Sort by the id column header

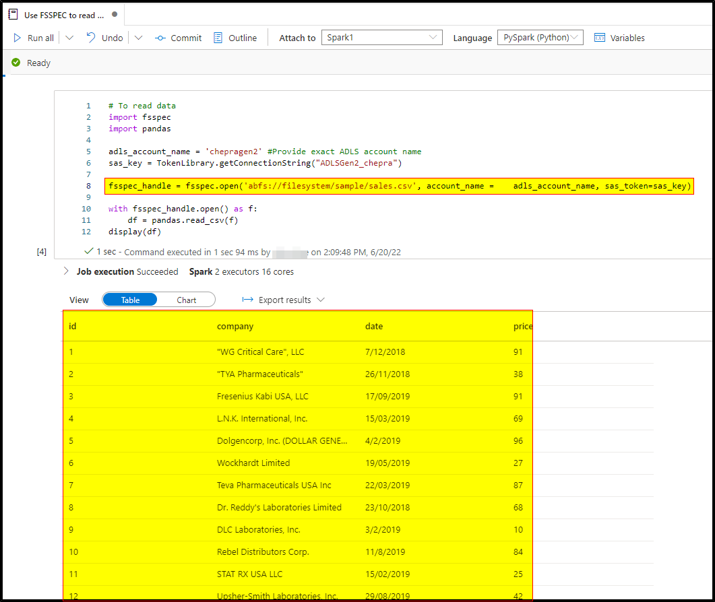(73, 326)
